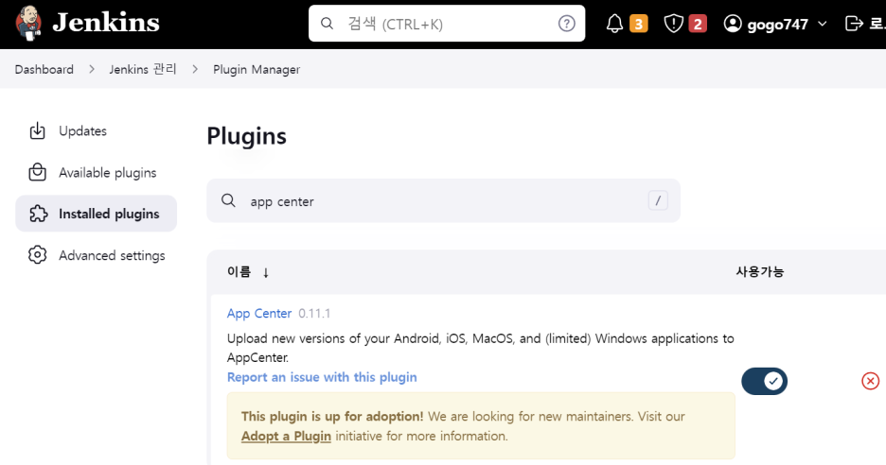Click the red security warning badge 2

[x=698, y=24]
